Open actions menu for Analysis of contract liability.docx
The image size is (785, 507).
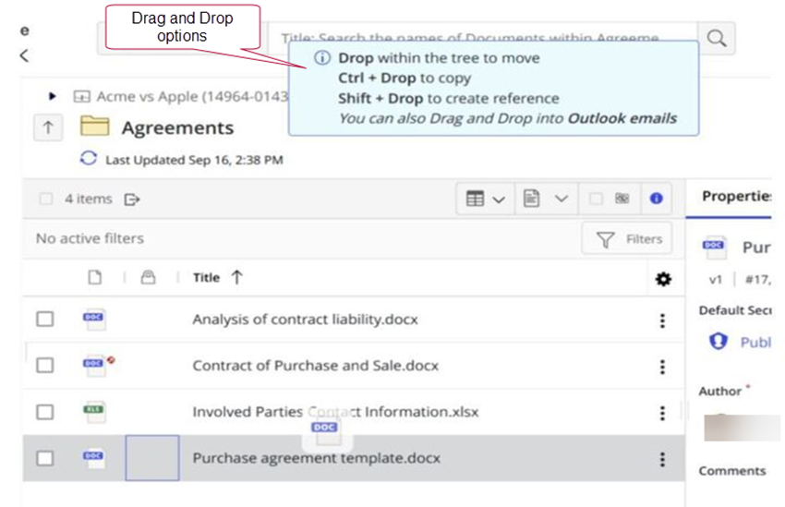click(662, 320)
